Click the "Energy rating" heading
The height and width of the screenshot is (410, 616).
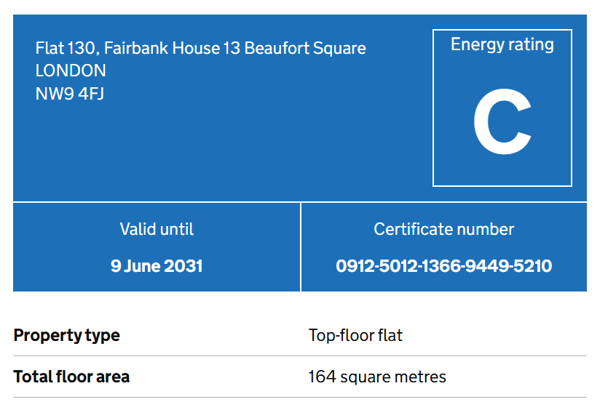click(x=502, y=45)
